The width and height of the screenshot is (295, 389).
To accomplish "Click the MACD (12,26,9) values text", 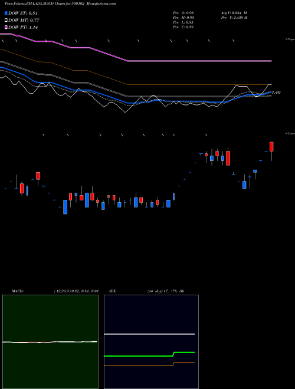I will (76, 291).
